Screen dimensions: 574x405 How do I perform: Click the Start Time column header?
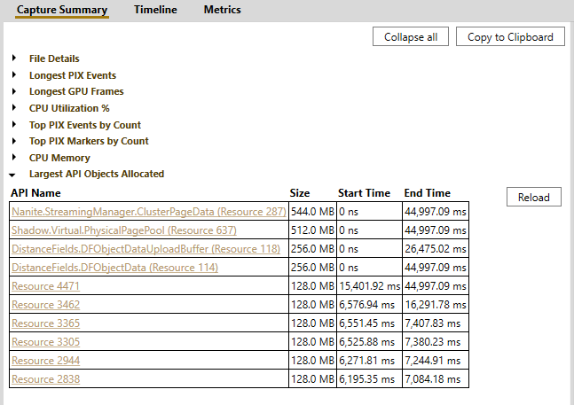(x=364, y=193)
